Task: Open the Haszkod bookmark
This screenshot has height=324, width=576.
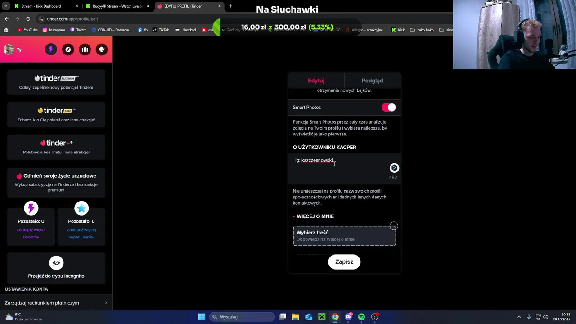Action: (x=185, y=30)
